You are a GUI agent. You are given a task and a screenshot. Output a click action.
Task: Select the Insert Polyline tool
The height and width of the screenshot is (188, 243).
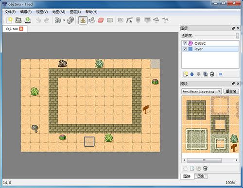point(165,20)
